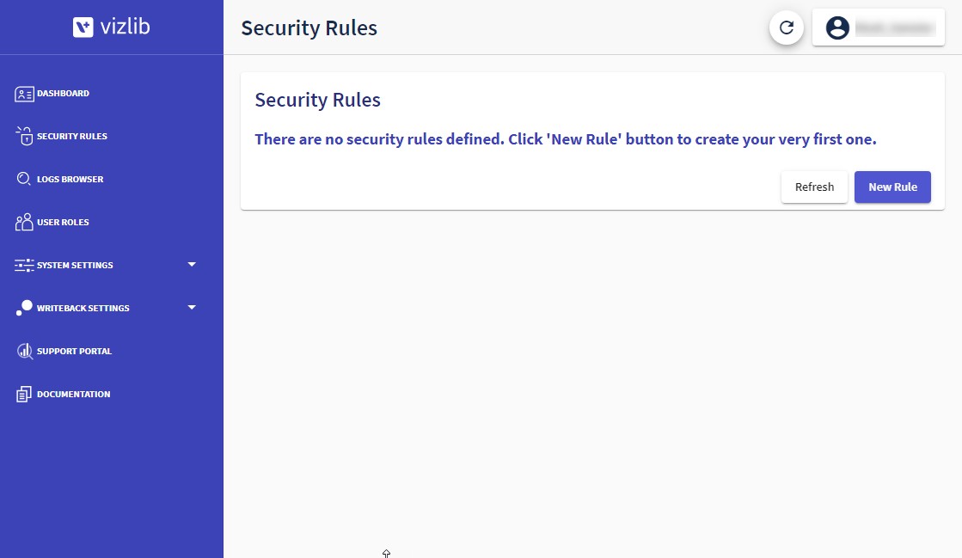This screenshot has height=558, width=962.
Task: Click the user account avatar icon
Action: coord(836,28)
